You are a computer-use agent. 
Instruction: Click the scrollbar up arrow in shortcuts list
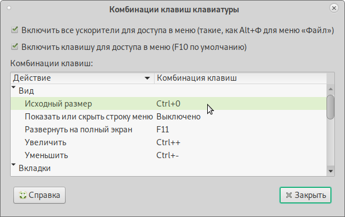pos(330,89)
